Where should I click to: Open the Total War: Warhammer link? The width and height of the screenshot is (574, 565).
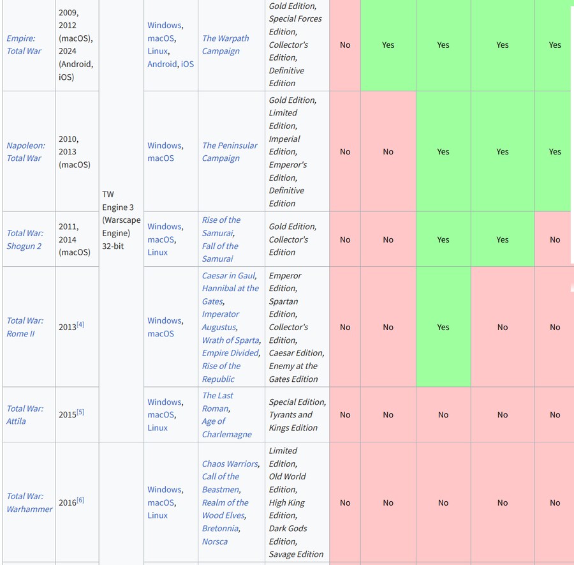point(29,502)
